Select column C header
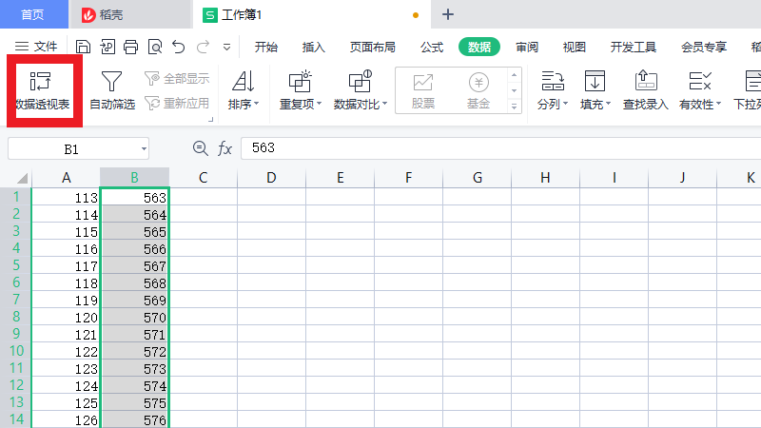This screenshot has height=428, width=761. click(x=203, y=177)
